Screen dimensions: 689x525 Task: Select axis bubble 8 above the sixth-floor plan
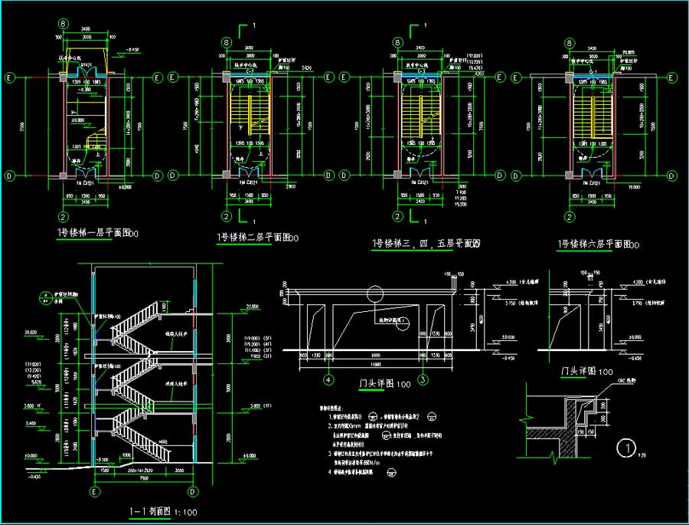point(570,43)
